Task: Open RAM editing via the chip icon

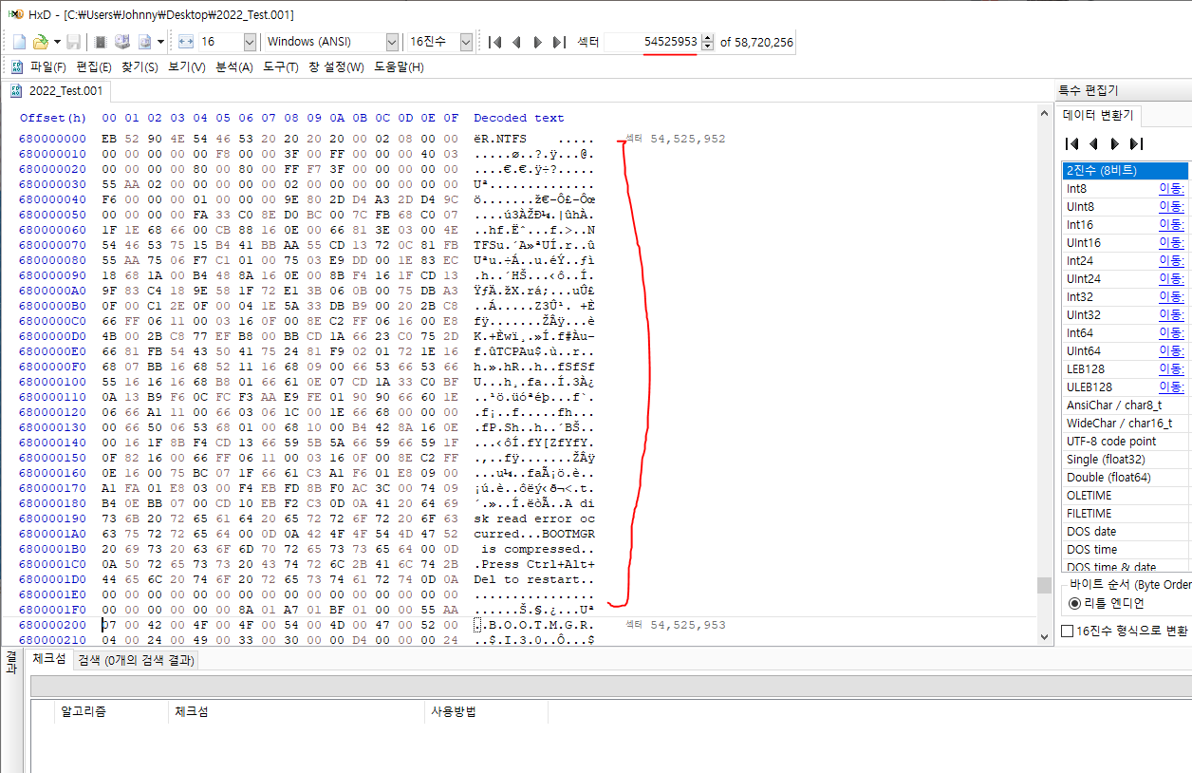Action: click(x=101, y=42)
